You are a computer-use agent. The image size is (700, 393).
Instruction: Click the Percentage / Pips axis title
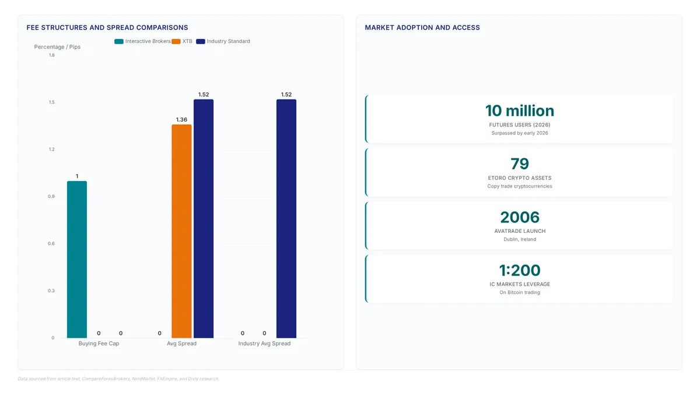[x=57, y=47]
